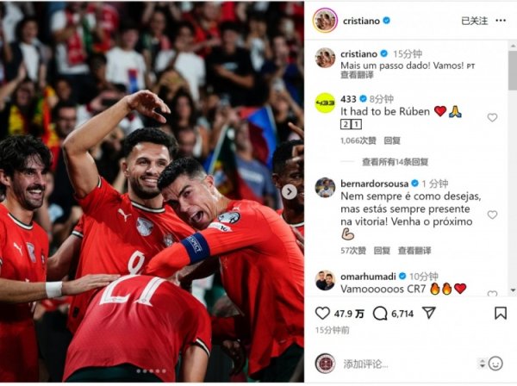Open the emoji picker smiley icon
Image resolution: width=517 pixels, height=386 pixels.
coord(495,364)
